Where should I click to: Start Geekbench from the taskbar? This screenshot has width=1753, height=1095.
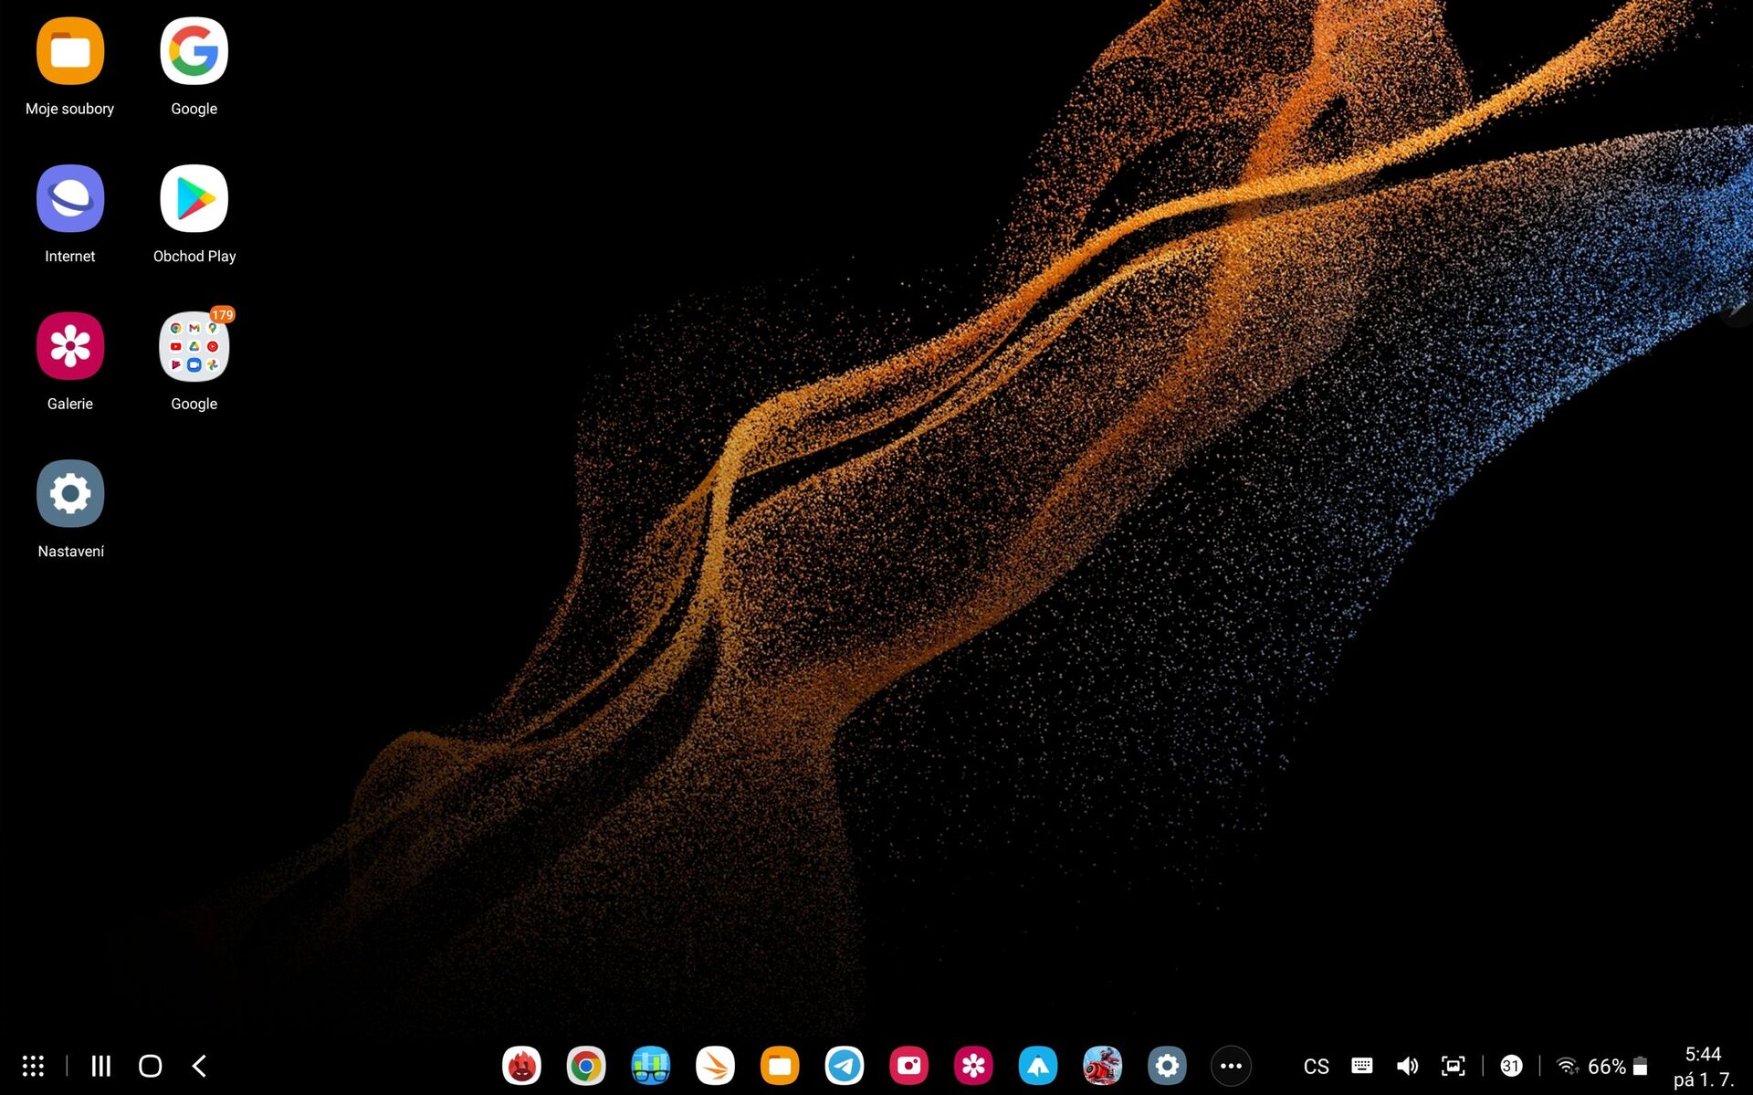coord(650,1065)
